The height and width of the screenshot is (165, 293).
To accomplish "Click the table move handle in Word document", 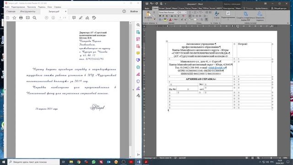I will click(x=167, y=41).
